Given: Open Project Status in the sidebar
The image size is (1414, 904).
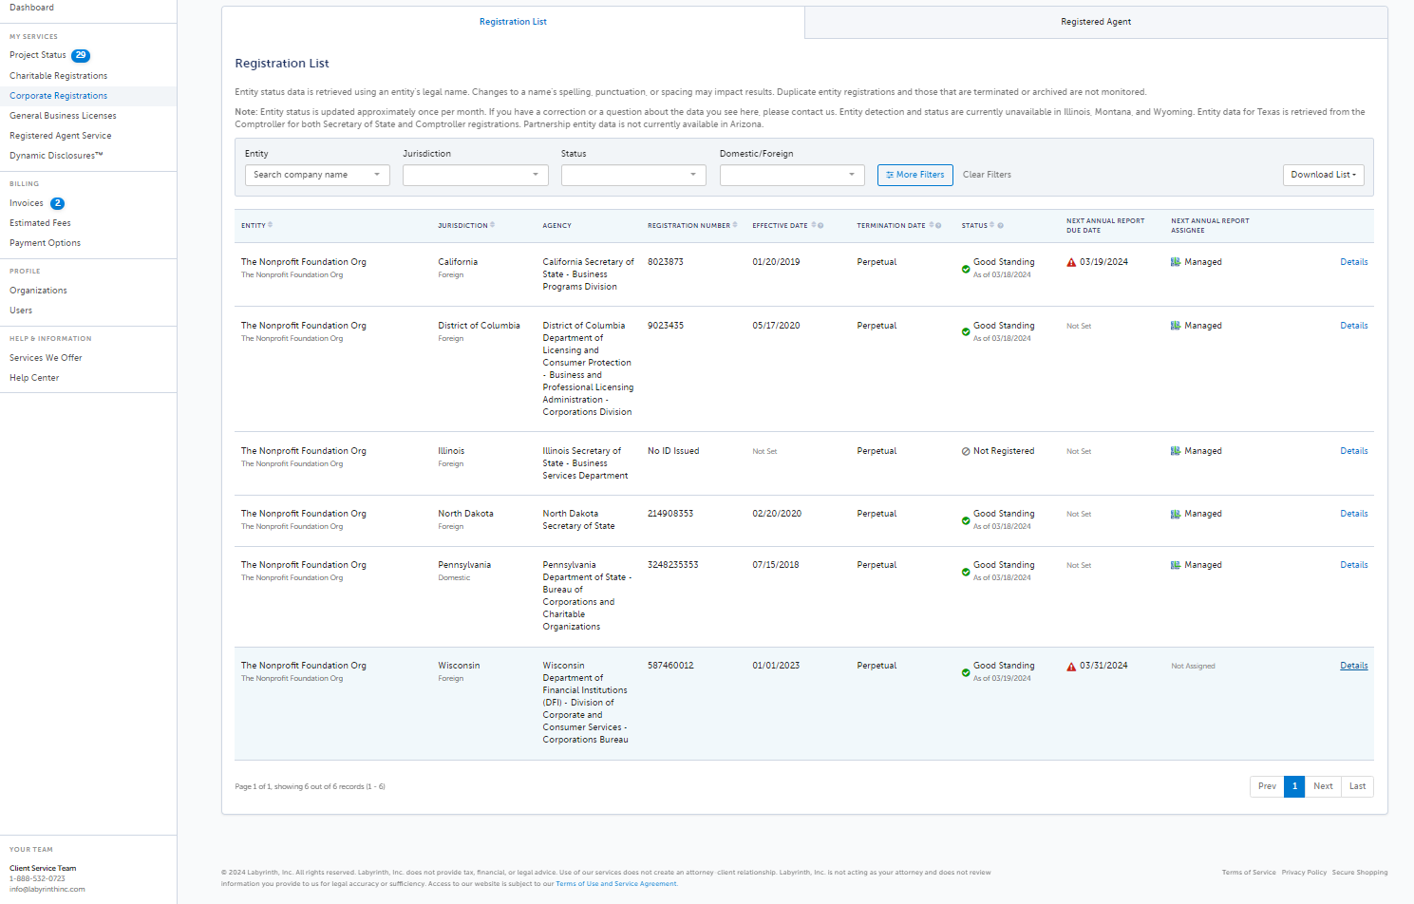Looking at the screenshot, I should click(x=38, y=55).
